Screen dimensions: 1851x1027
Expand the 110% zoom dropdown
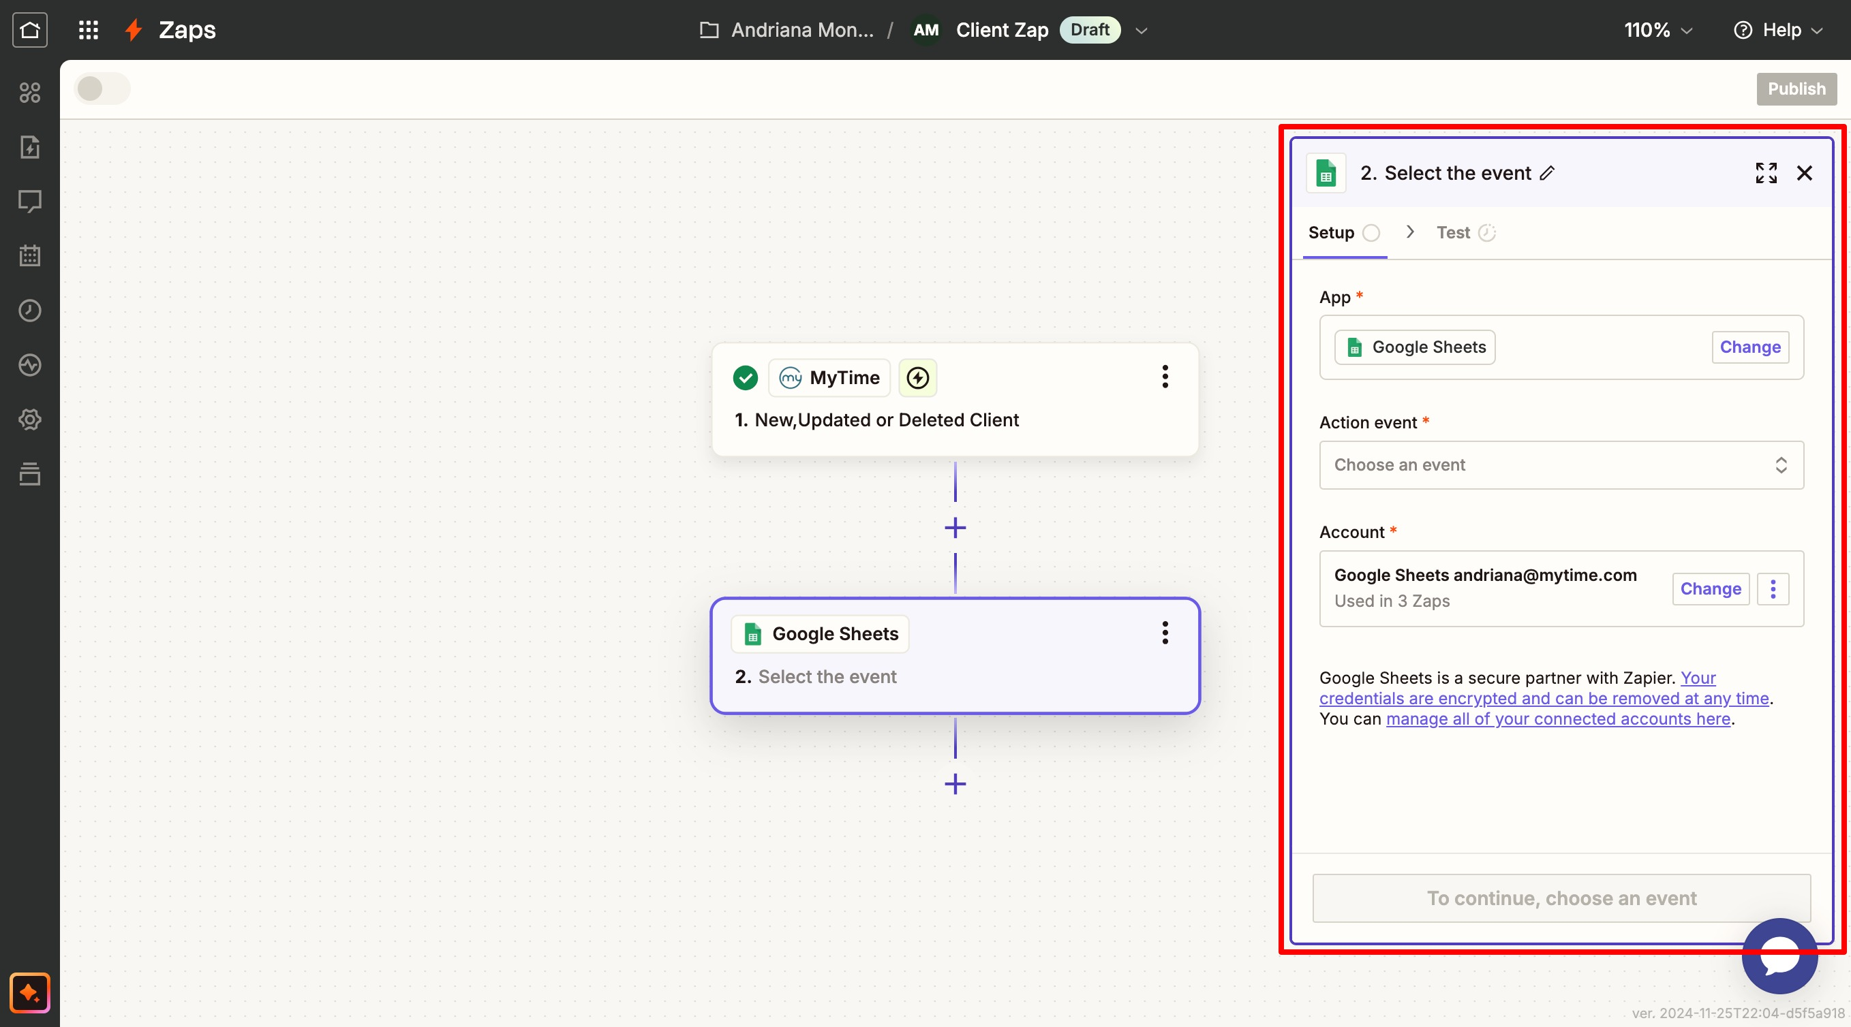(x=1657, y=30)
